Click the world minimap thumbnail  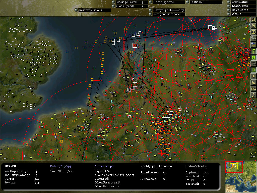241,177
